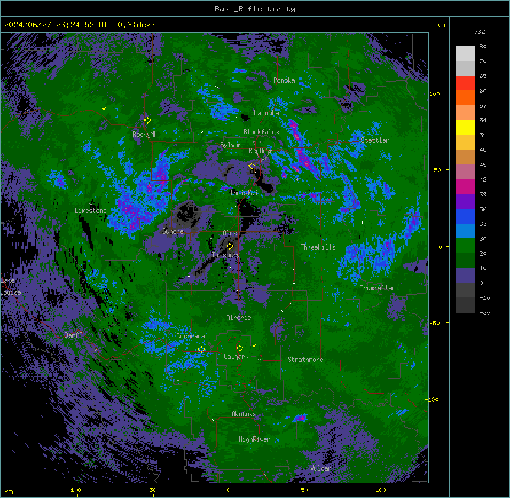Click the yellow diamond marker beside RockyMH
The width and height of the screenshot is (510, 498).
147,120
